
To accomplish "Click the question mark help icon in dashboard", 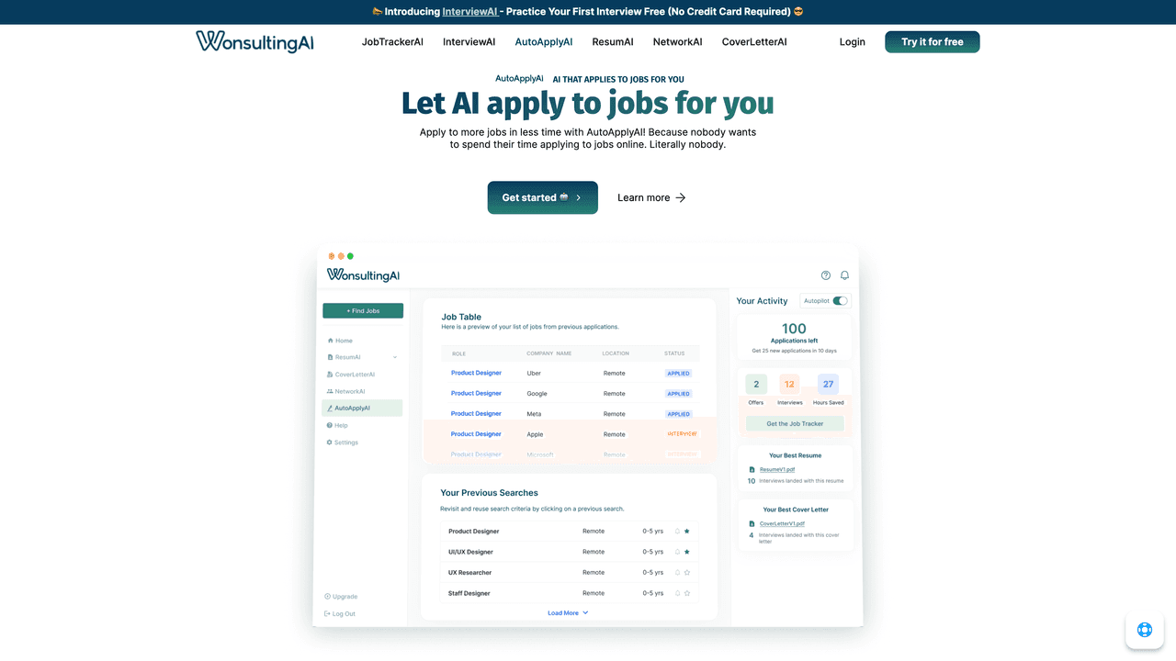I will point(826,275).
